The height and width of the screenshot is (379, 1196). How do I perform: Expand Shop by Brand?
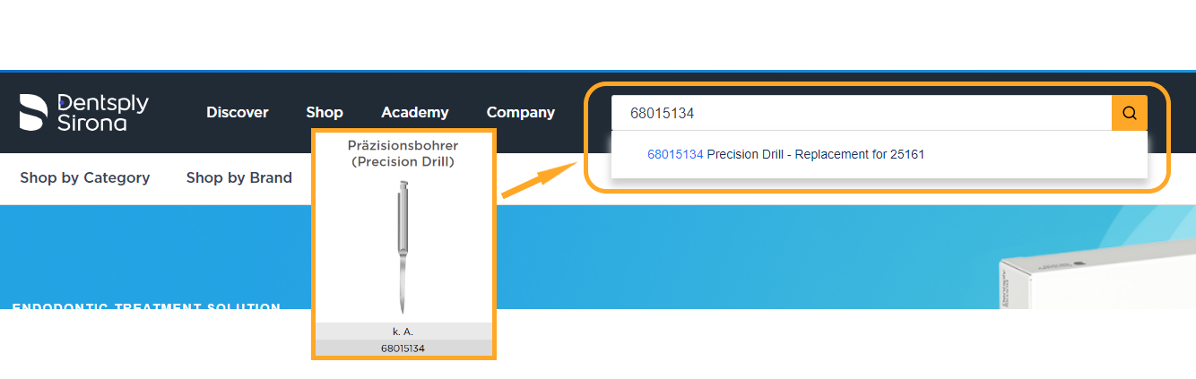point(239,177)
